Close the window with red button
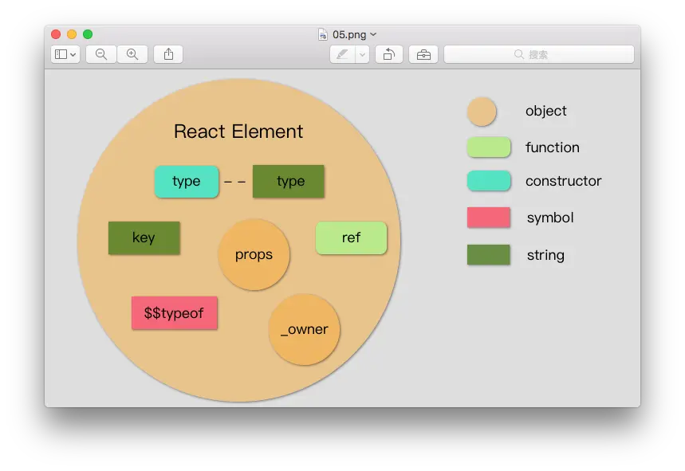The width and height of the screenshot is (685, 471). tap(56, 34)
